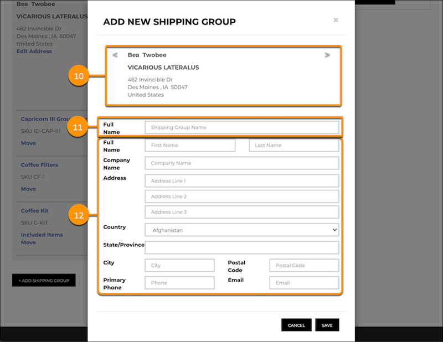Click the City input field

(179, 266)
